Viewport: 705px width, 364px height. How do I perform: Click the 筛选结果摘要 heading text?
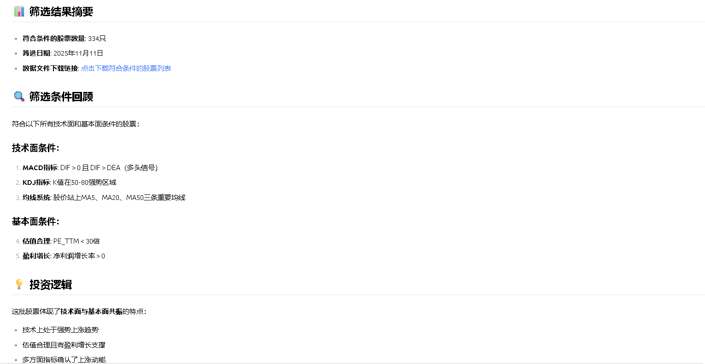click(61, 11)
